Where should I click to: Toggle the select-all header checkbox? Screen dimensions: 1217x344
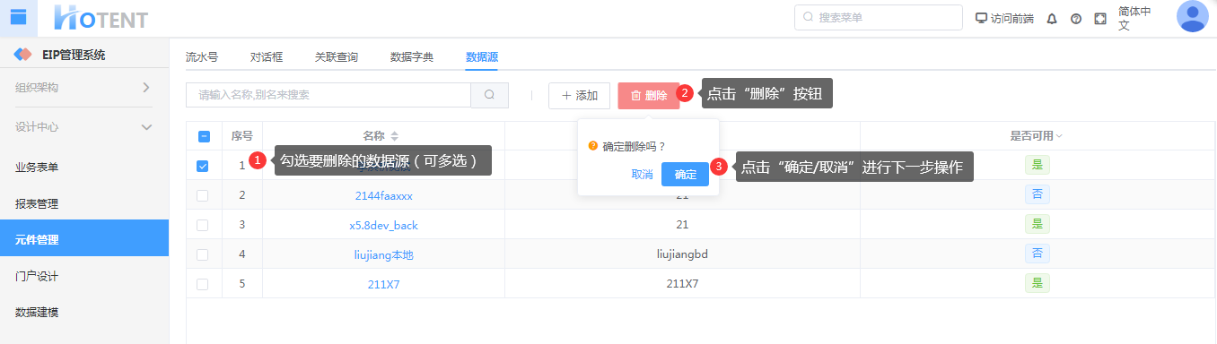point(204,136)
